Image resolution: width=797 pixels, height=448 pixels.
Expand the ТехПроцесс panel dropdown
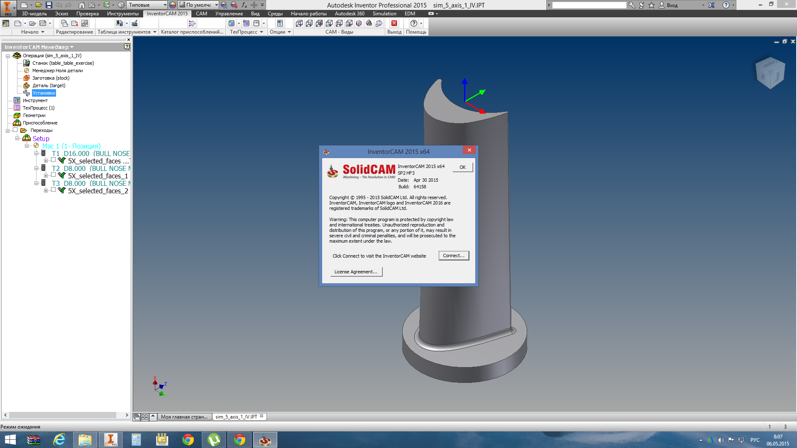click(x=247, y=32)
